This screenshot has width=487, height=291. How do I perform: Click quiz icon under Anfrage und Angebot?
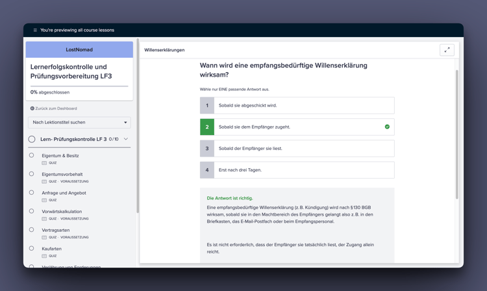tap(44, 200)
